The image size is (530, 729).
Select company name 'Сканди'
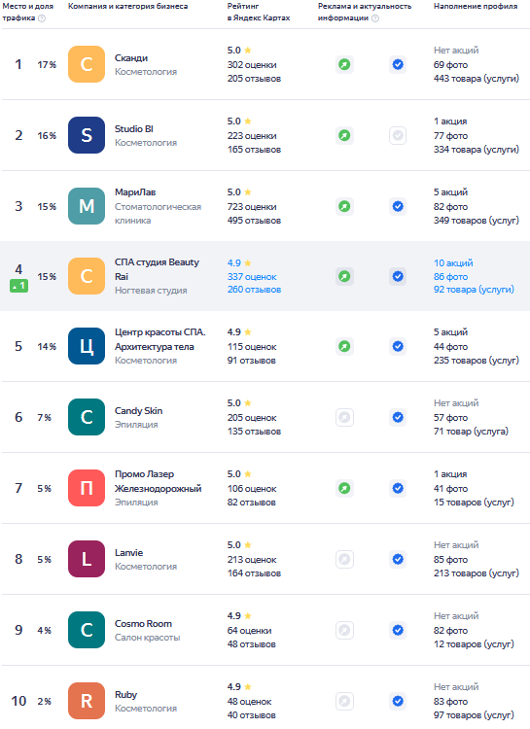tap(131, 58)
